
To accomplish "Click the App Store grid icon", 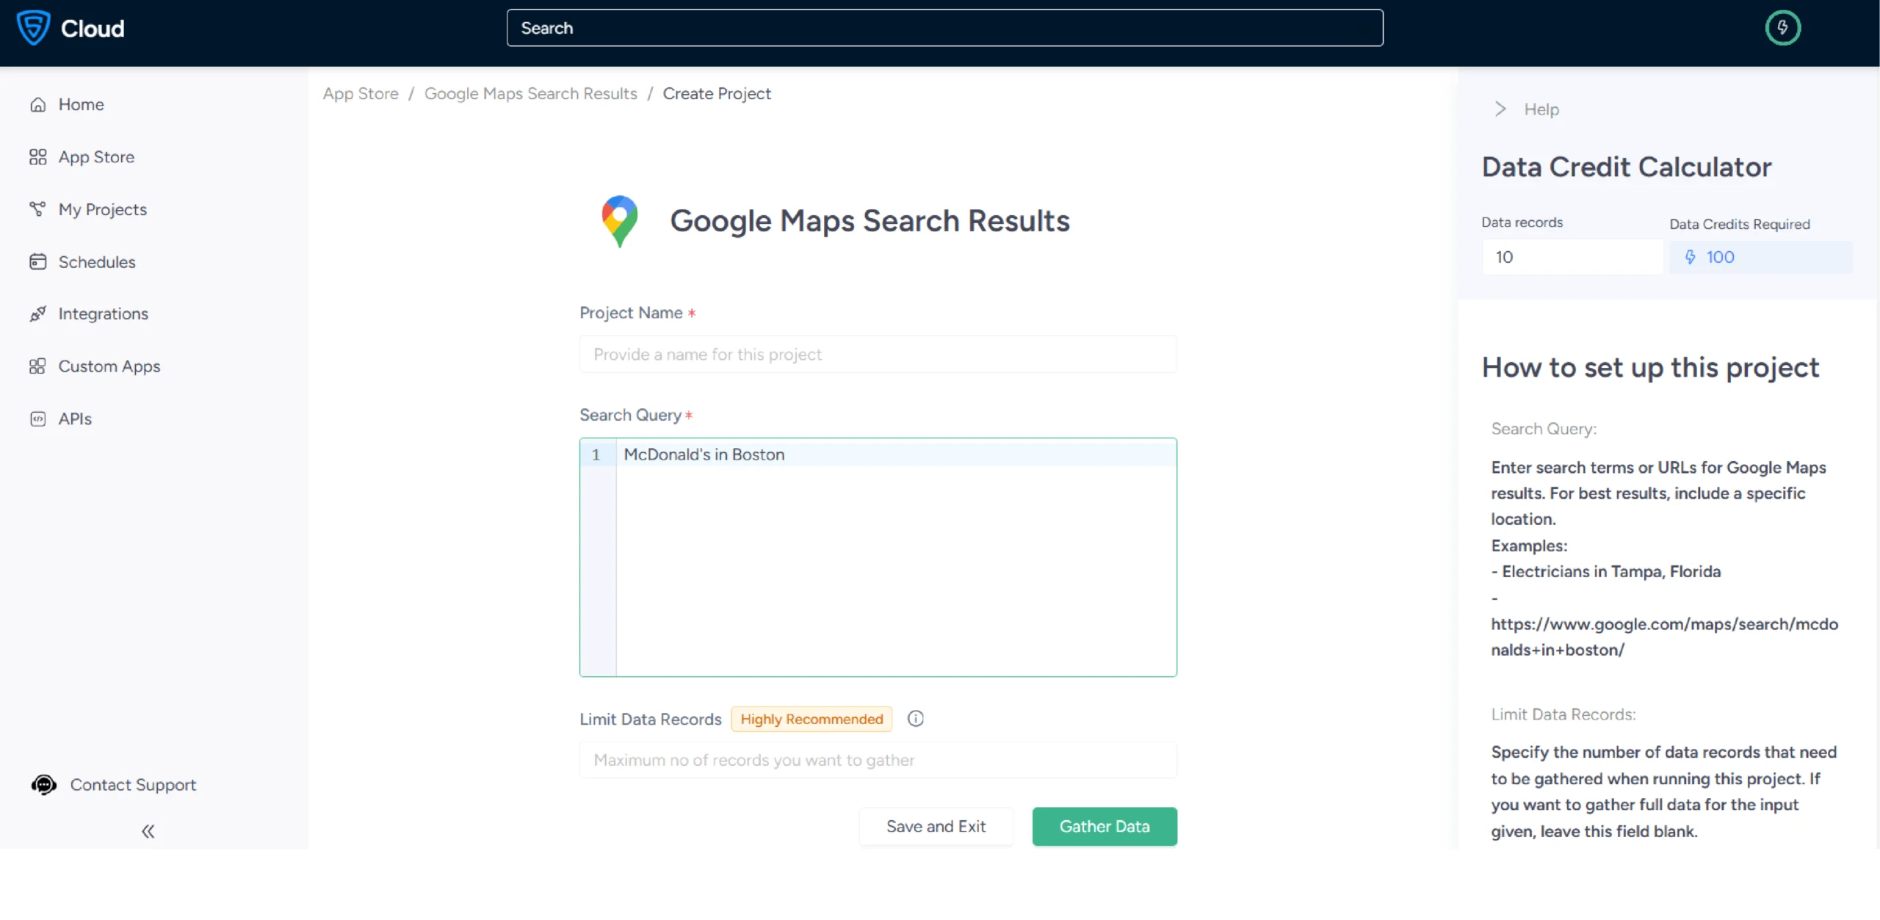I will (38, 157).
